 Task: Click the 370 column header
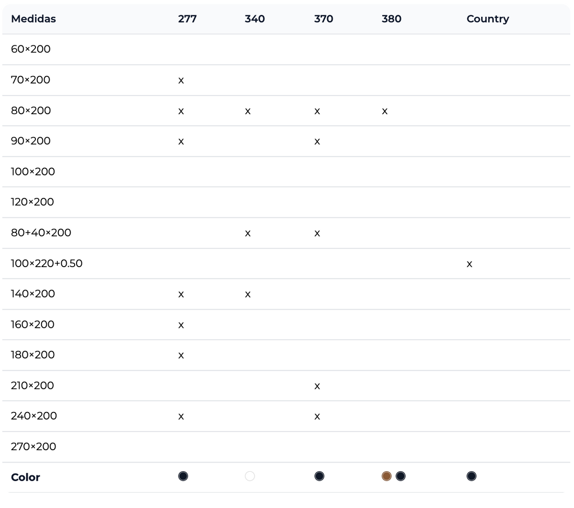pyautogui.click(x=323, y=19)
